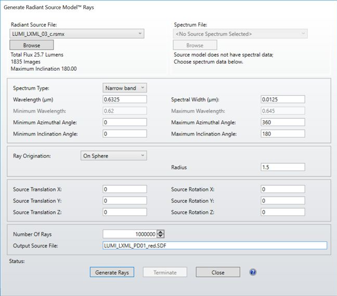Viewport: 337px width, 296px height.
Task: Expand the Spectrum Type Narrow band dropdown
Action: coord(125,88)
